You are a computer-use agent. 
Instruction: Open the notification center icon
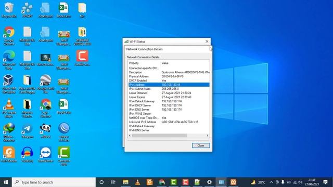click(x=325, y=182)
